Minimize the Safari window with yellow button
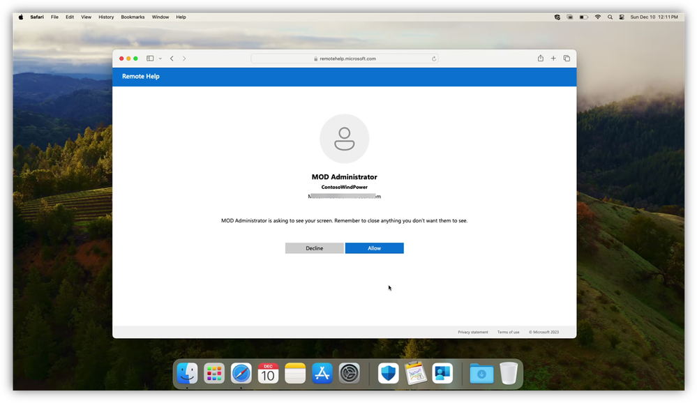Viewport: 697px width, 403px height. (128, 59)
